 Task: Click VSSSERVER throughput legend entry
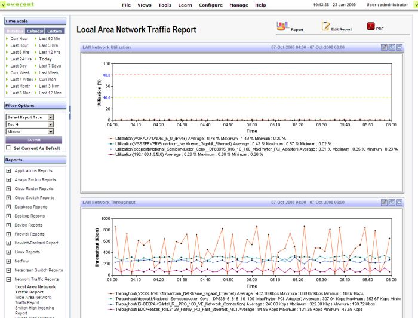pyautogui.click(x=236, y=293)
